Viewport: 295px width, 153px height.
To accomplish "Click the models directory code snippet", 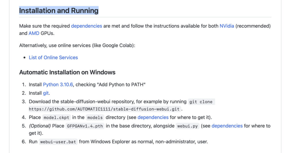I will 95,118.
